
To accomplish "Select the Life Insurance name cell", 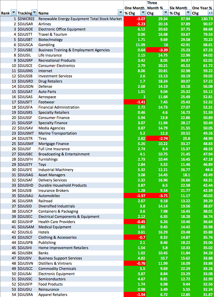I will (81, 55).
